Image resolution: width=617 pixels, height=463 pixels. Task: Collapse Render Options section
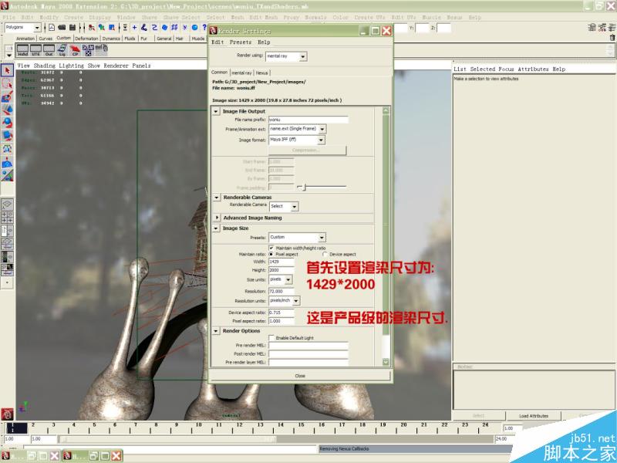(216, 331)
